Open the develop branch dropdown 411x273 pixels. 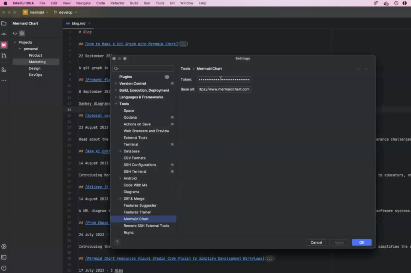(x=65, y=12)
